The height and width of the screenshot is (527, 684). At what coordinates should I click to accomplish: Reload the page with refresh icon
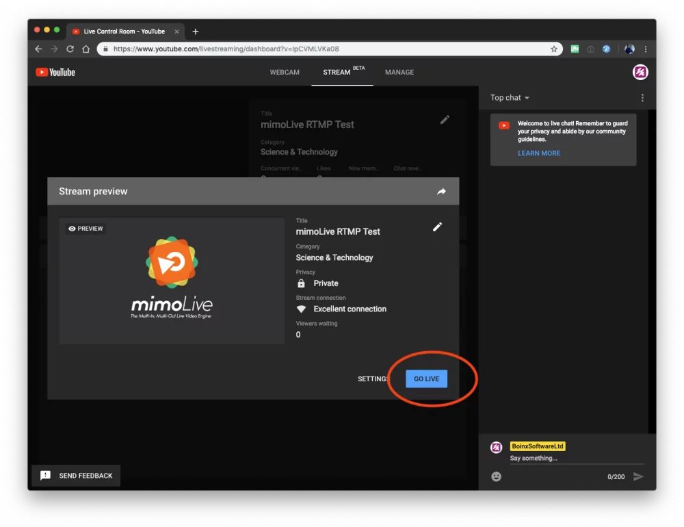70,49
